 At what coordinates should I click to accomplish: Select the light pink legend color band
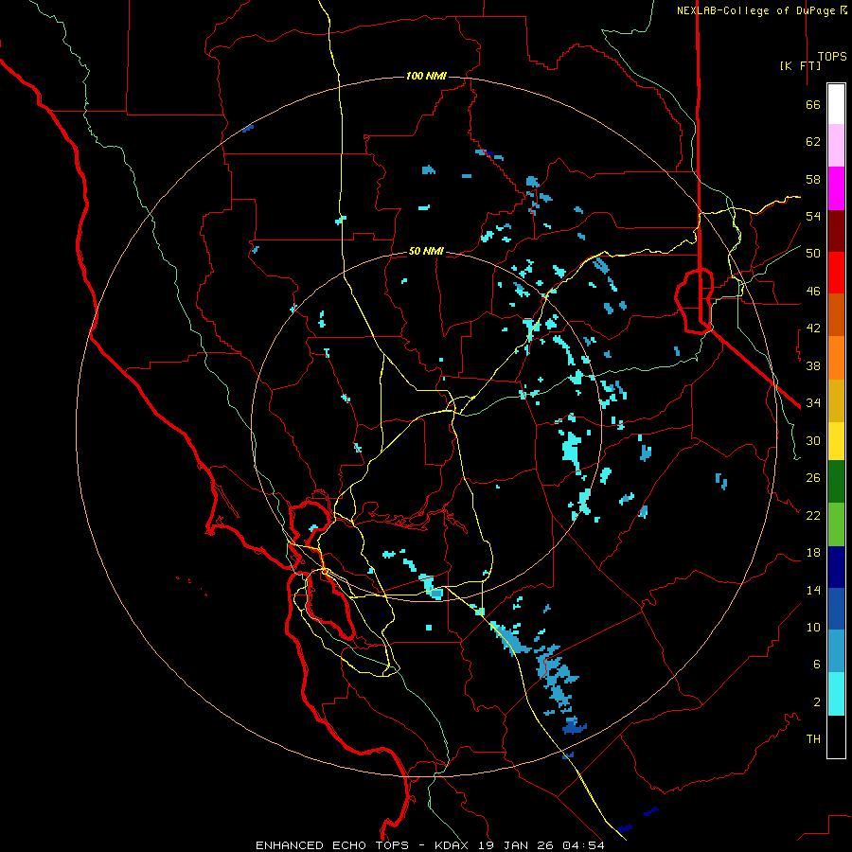click(x=836, y=145)
